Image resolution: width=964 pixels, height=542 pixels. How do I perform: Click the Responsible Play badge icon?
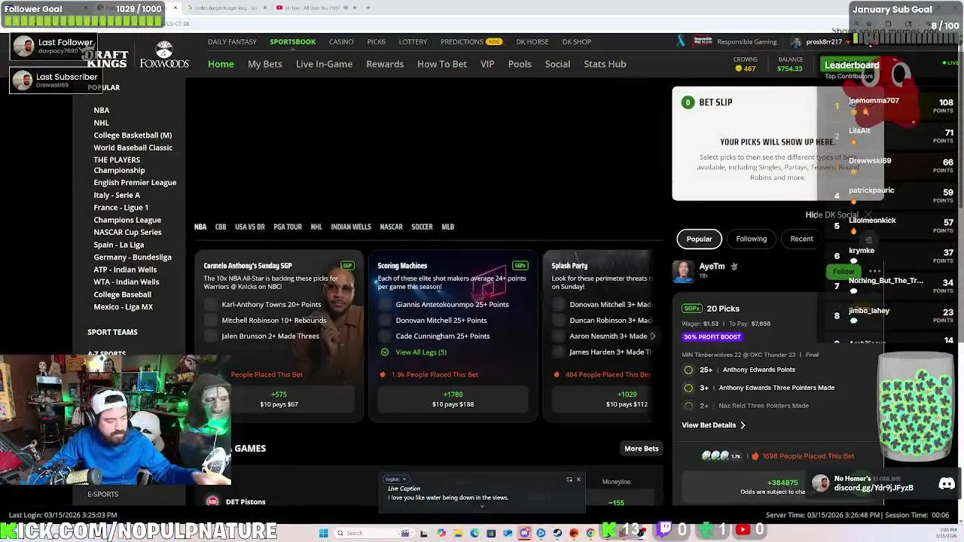(703, 41)
